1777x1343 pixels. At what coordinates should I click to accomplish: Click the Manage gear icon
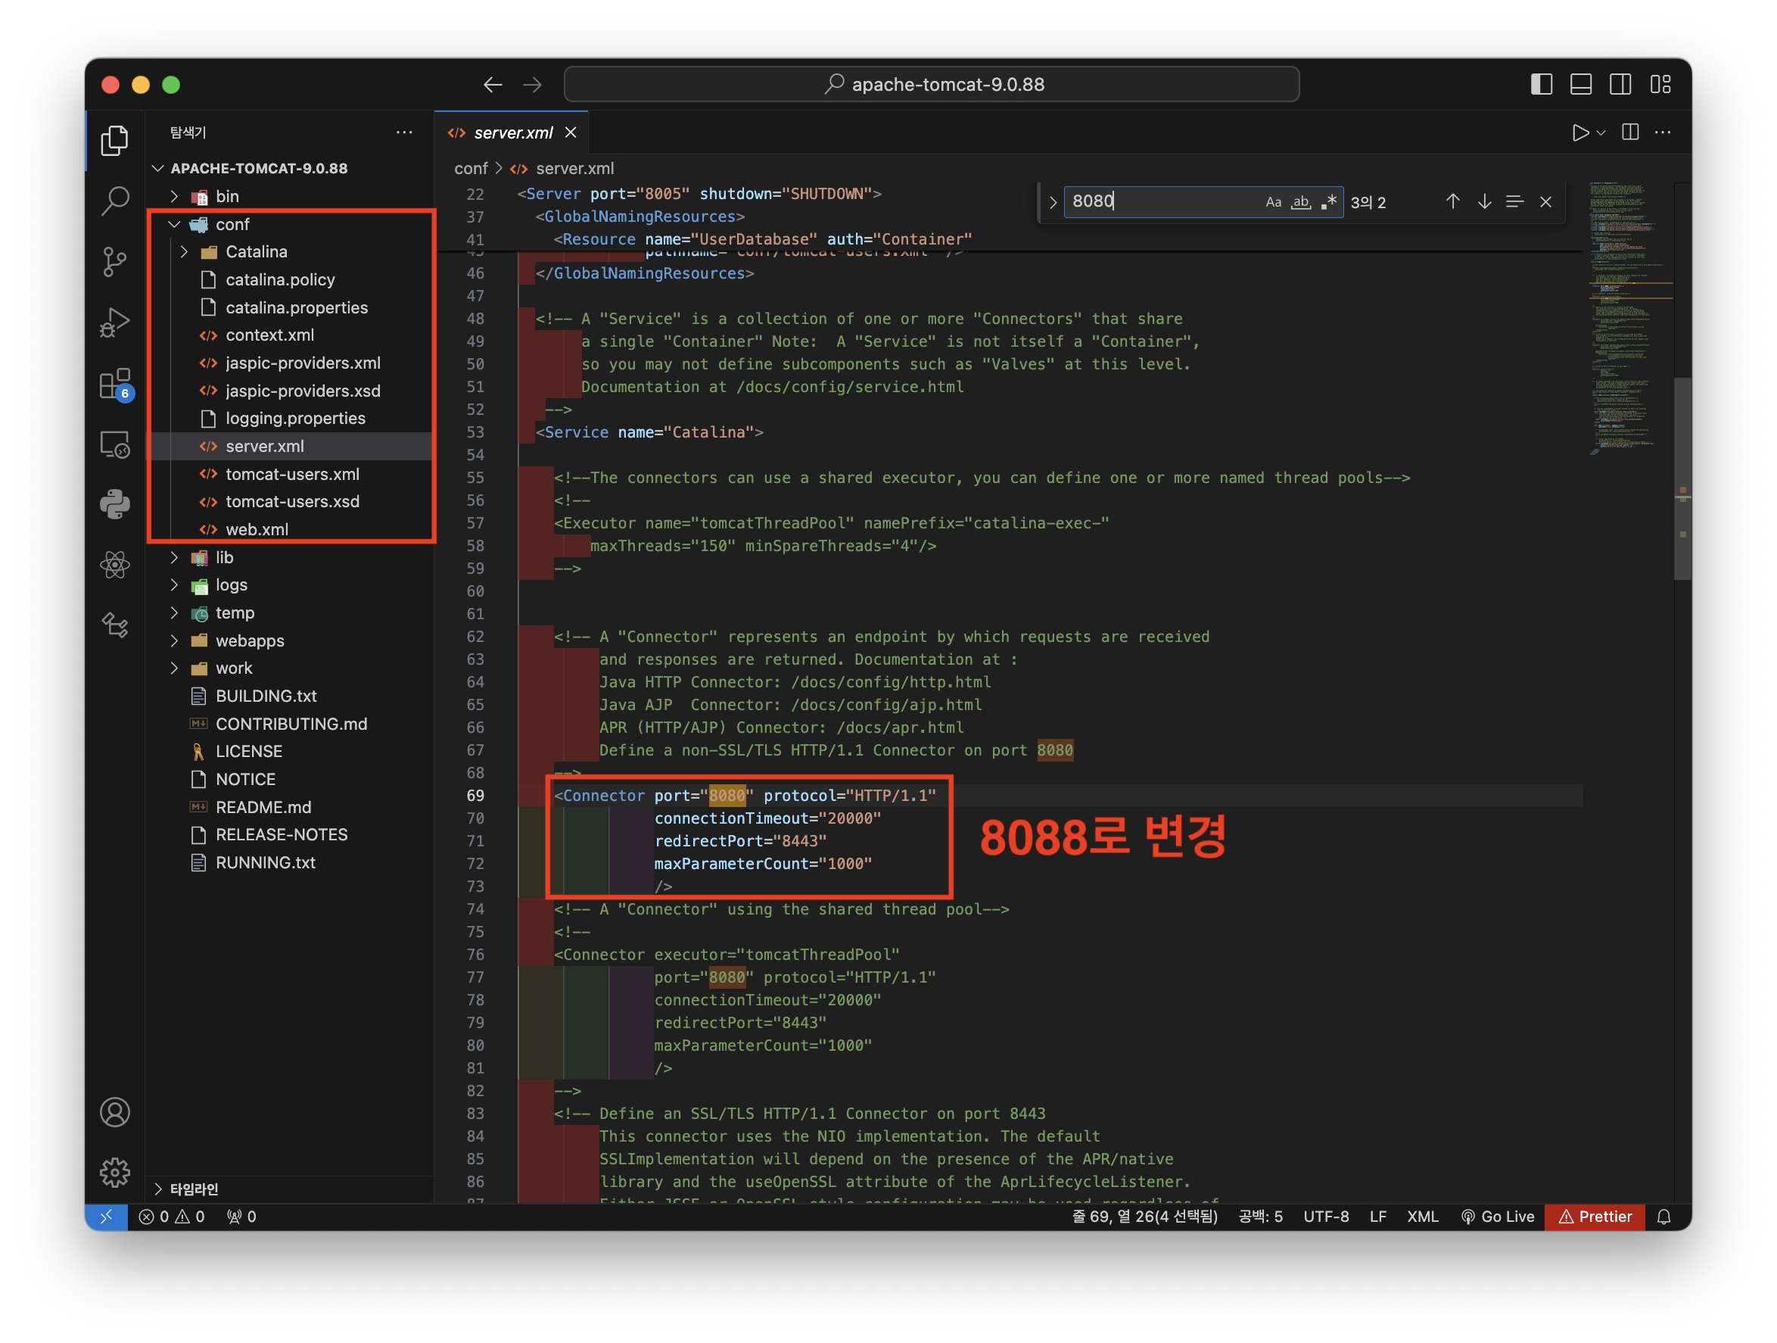(x=115, y=1173)
